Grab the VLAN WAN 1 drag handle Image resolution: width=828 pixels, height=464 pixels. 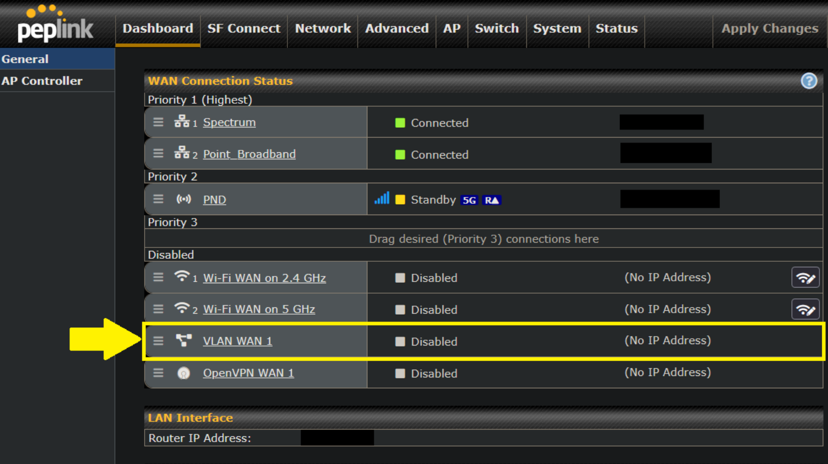pyautogui.click(x=158, y=341)
